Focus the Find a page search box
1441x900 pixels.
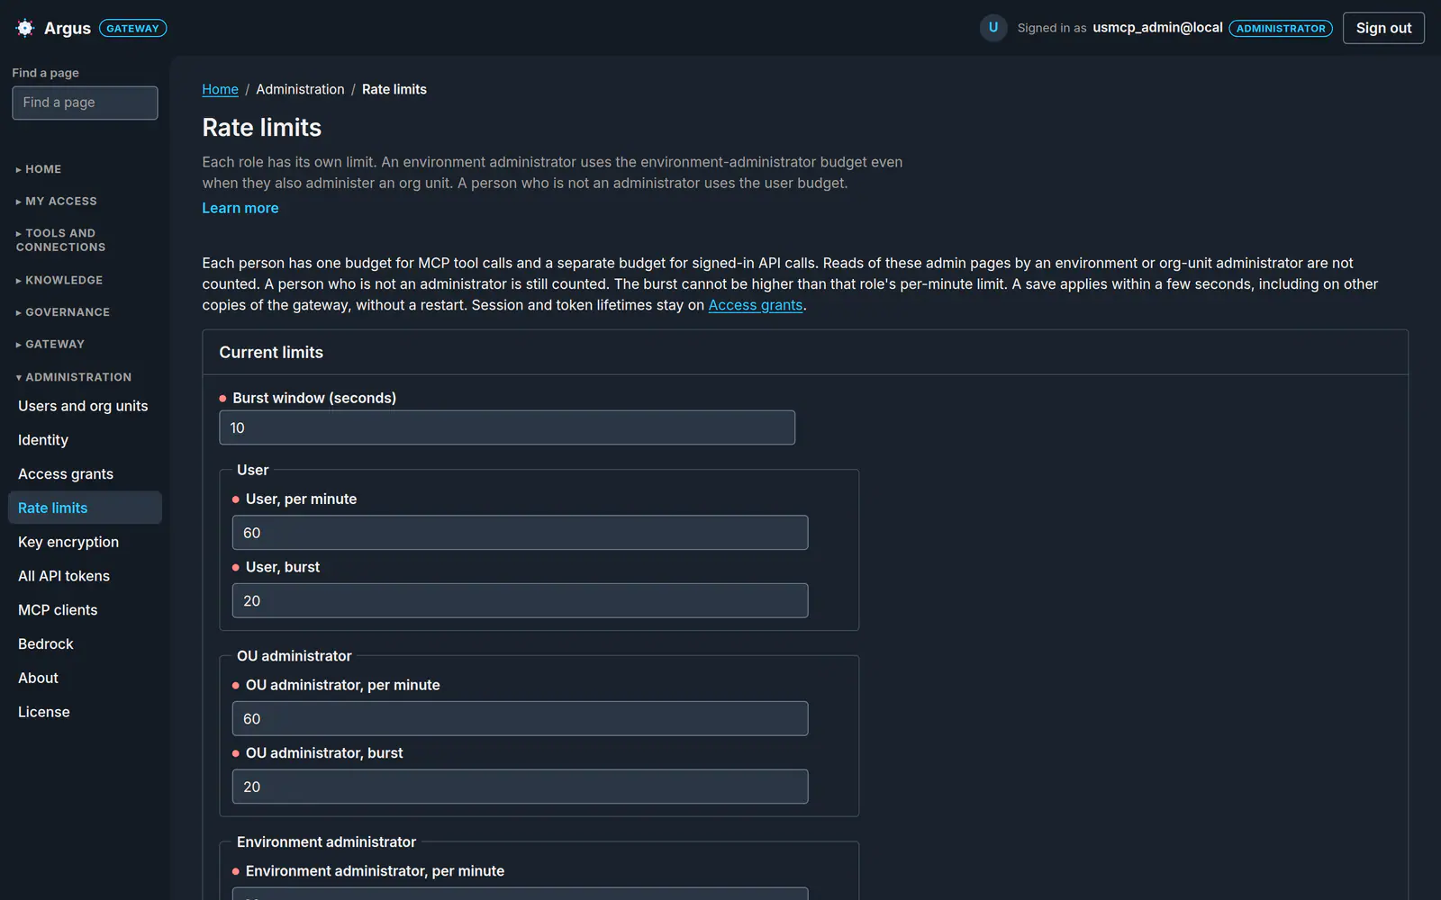coord(85,103)
